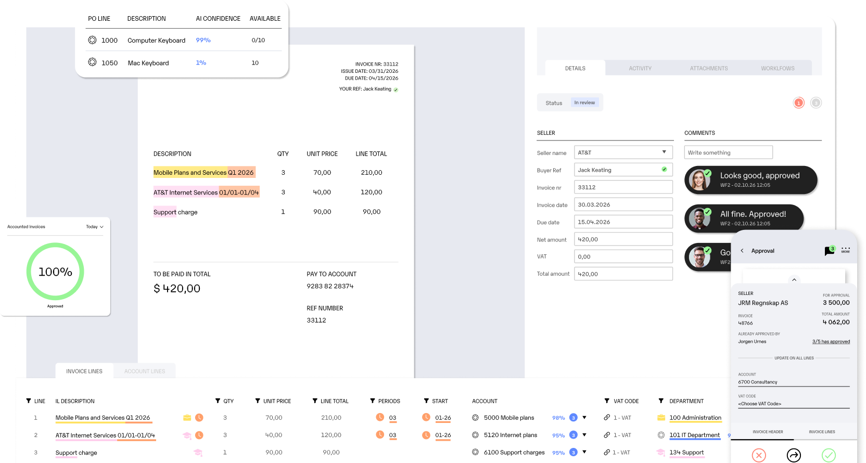This screenshot has height=463, width=866.
Task: Click link icon for line 1 VAT code
Action: 607,417
